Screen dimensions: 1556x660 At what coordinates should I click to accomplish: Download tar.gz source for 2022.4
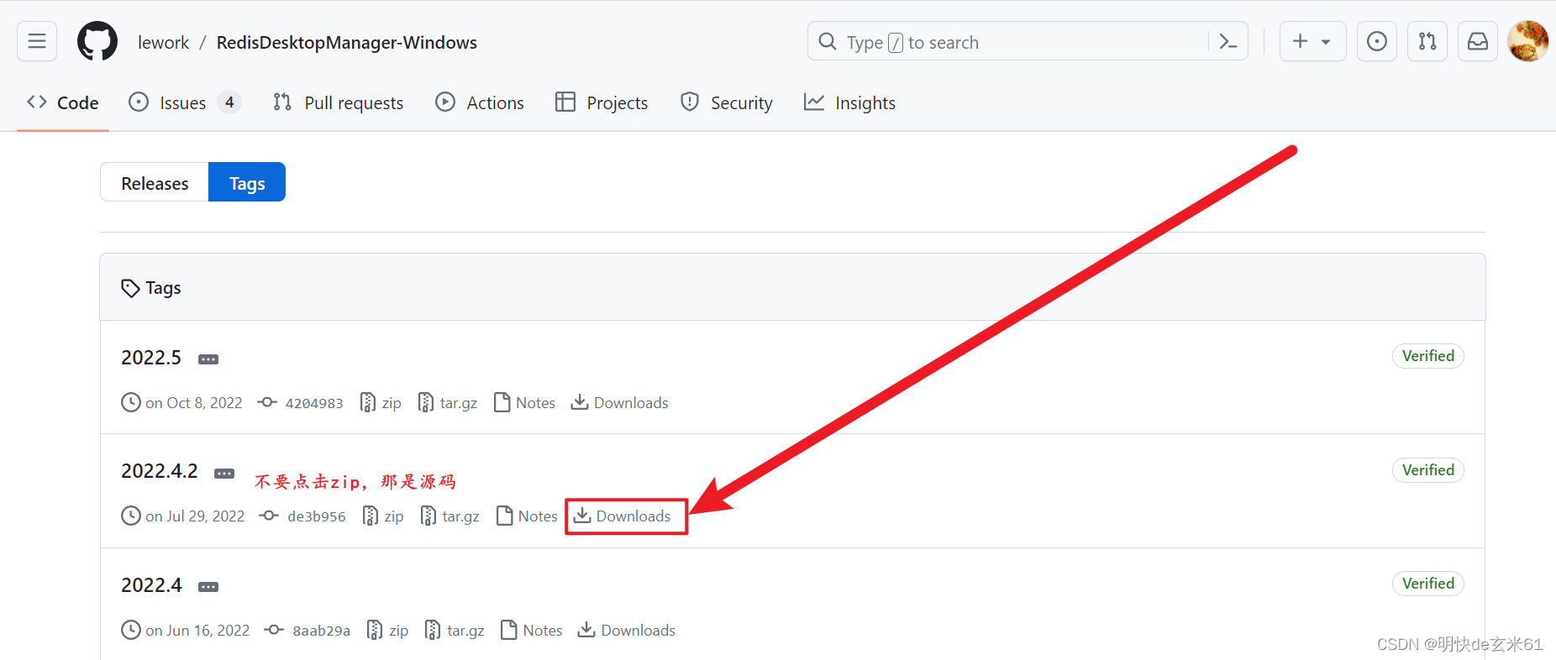pyautogui.click(x=455, y=631)
